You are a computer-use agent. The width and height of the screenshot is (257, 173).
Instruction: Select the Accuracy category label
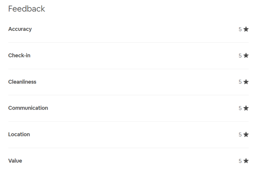(20, 29)
